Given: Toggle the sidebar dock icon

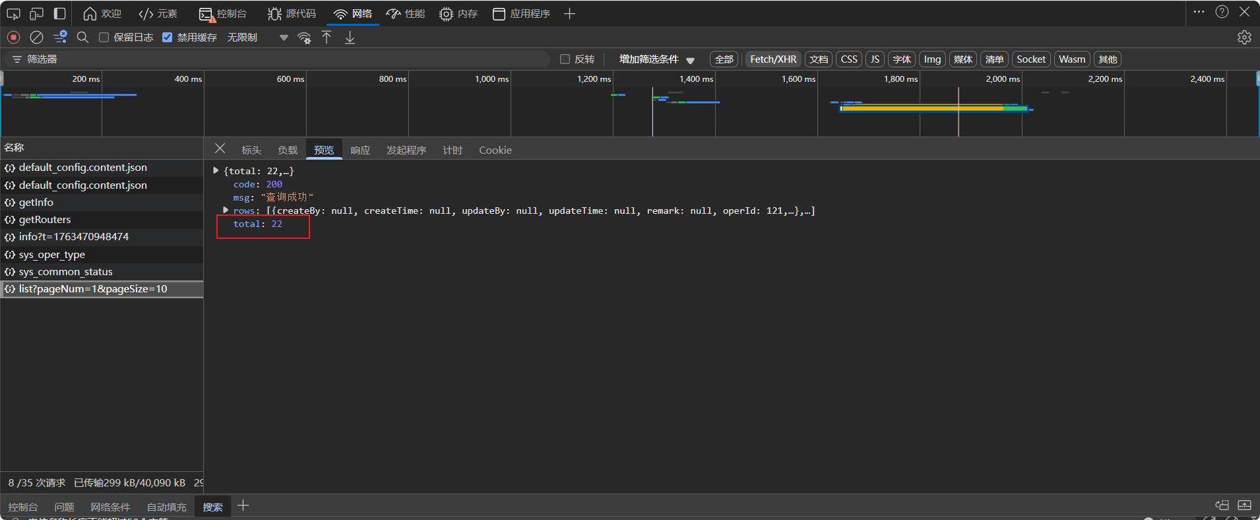Looking at the screenshot, I should [60, 13].
